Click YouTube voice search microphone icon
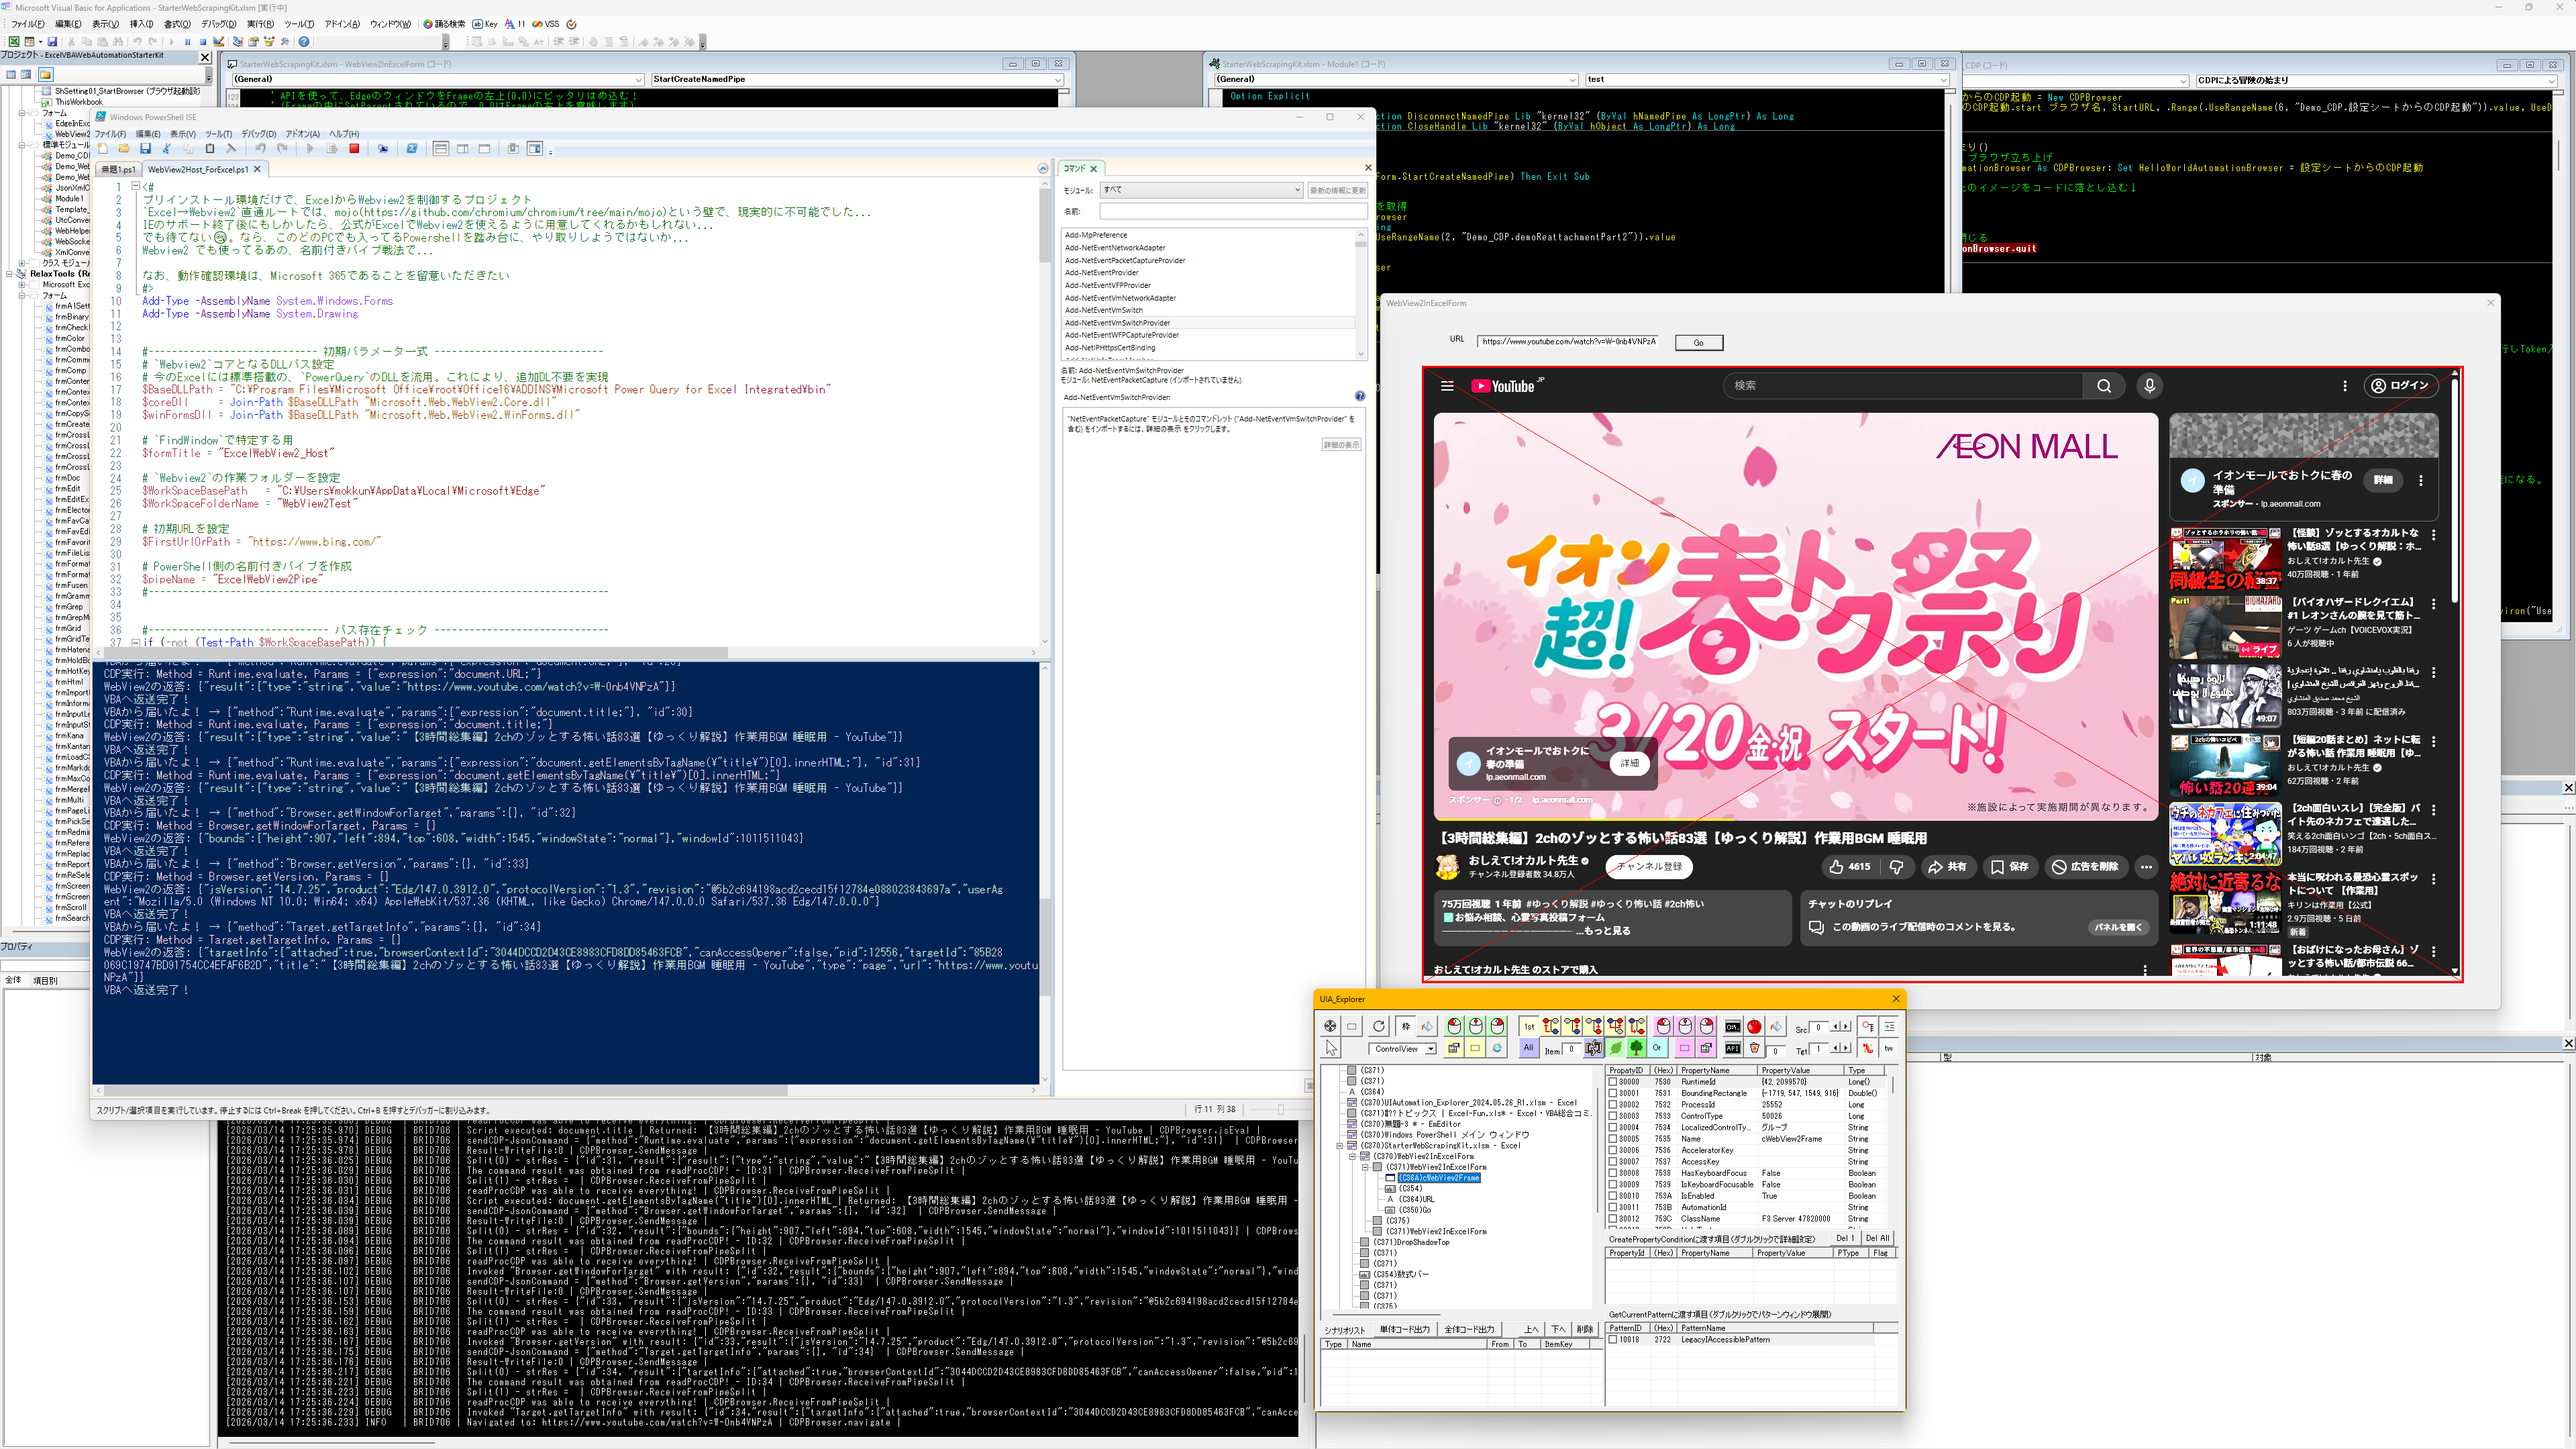The height and width of the screenshot is (1449, 2576). [x=2149, y=386]
